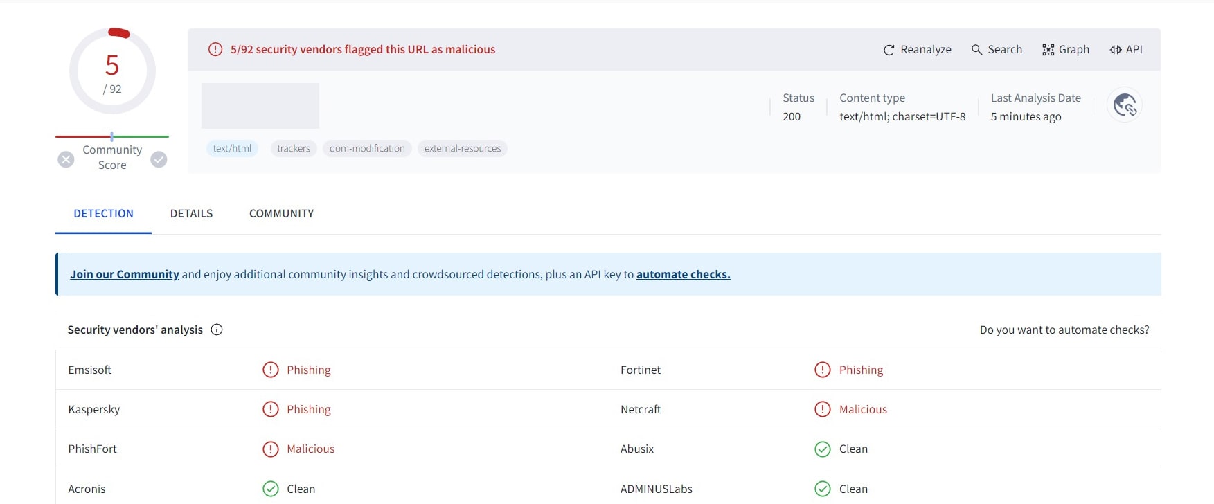Click PhishFort Malicious warning icon
Image resolution: width=1214 pixels, height=504 pixels.
point(271,449)
